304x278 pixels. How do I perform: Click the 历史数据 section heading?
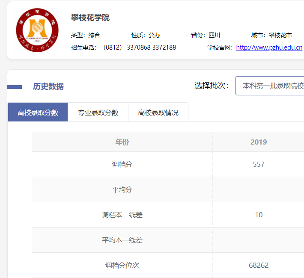pyautogui.click(x=48, y=86)
